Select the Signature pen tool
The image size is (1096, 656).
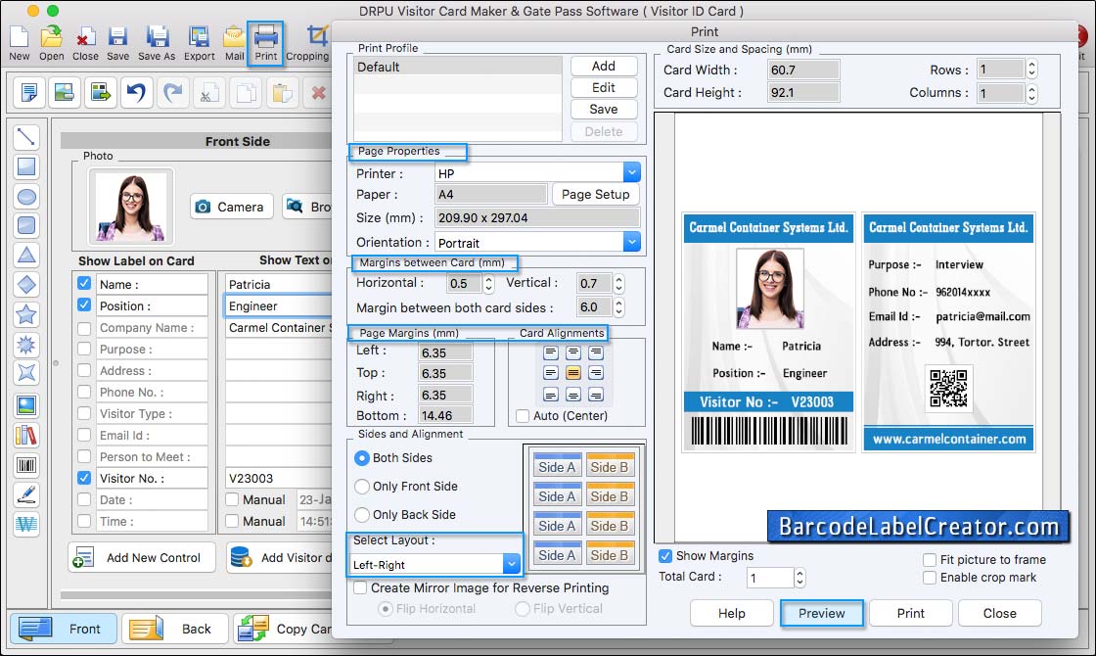(x=25, y=494)
